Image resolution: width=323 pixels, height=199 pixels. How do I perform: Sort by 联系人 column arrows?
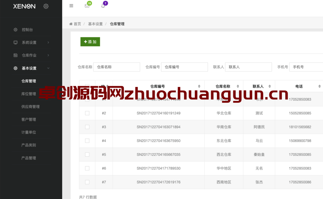click(269, 86)
